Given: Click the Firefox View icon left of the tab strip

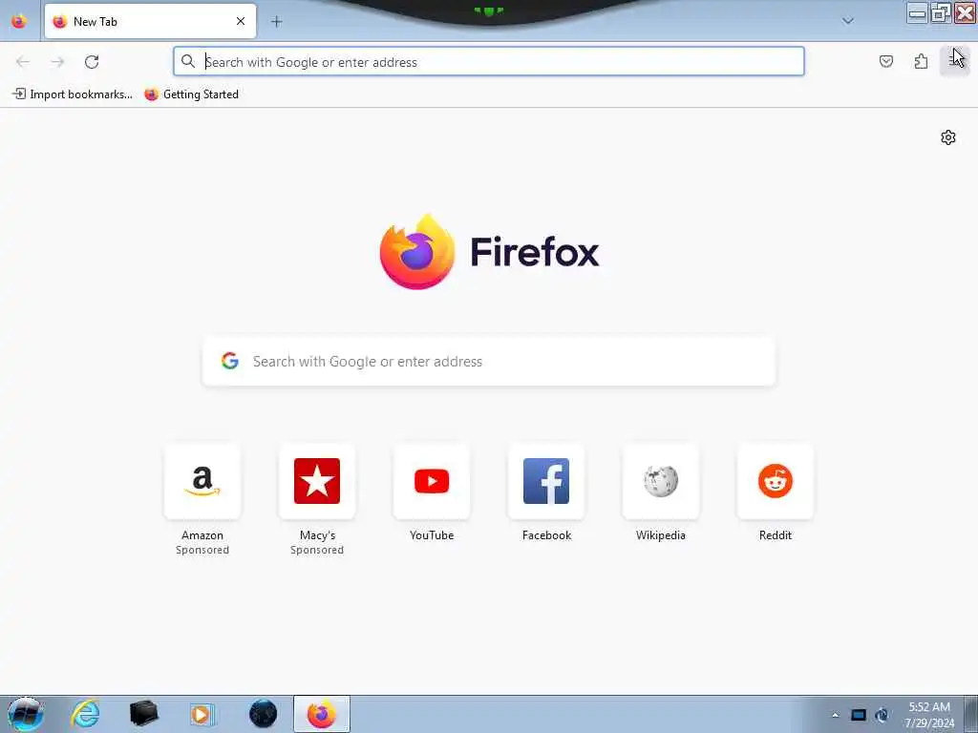Looking at the screenshot, I should click(19, 21).
